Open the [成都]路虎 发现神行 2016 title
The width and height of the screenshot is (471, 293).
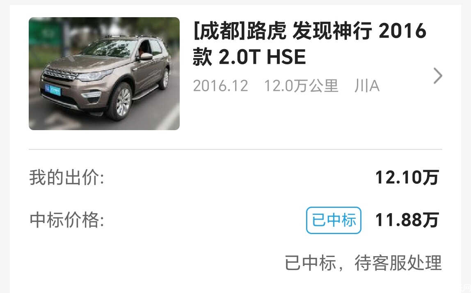310,31
